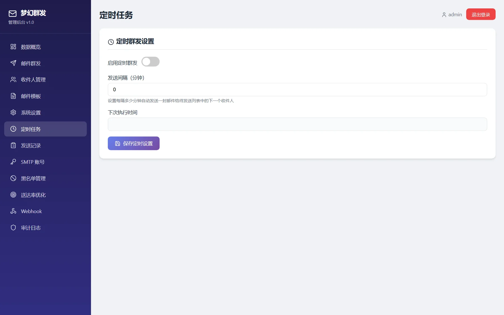
Task: Open the admin username link
Action: [x=455, y=15]
